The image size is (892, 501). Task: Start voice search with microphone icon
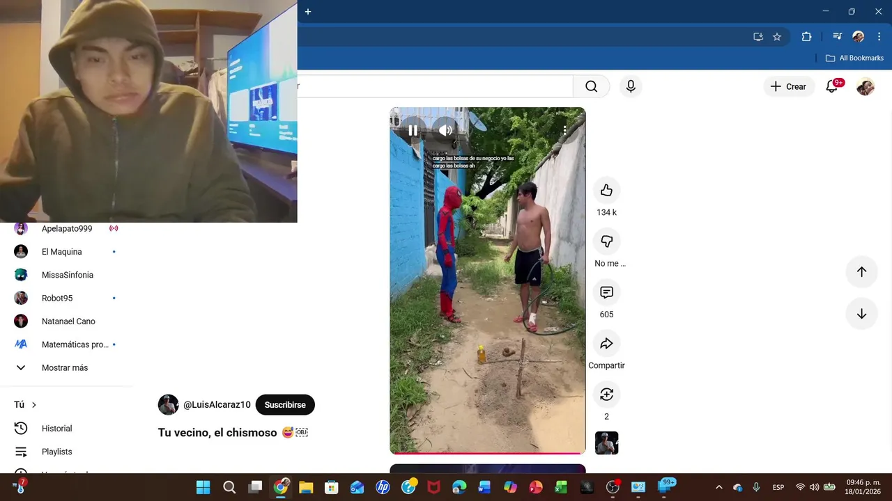coord(631,86)
